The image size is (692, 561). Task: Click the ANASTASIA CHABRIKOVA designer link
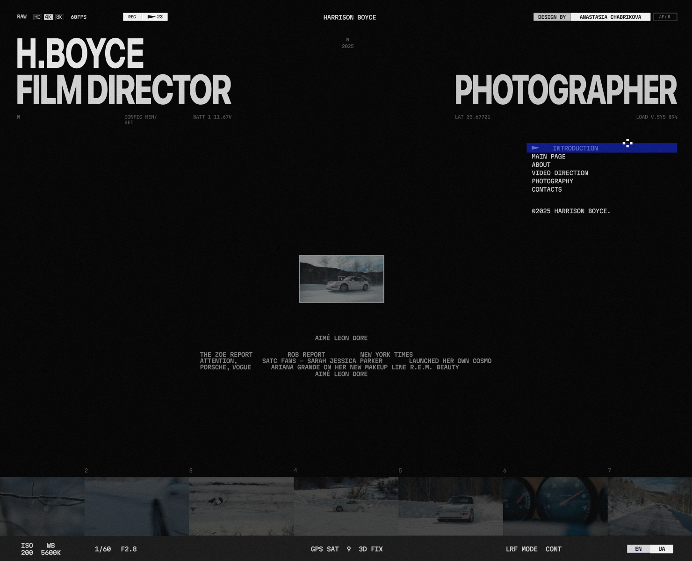(x=610, y=17)
